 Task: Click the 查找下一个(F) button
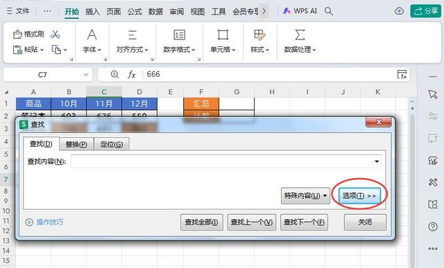click(304, 222)
